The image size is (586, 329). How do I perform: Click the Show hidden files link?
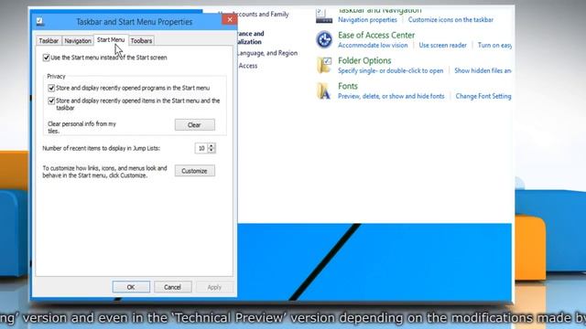[483, 70]
